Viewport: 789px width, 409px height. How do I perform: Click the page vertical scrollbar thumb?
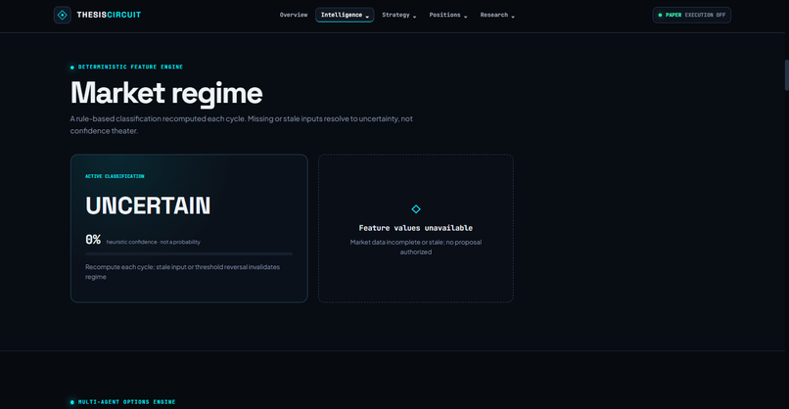pos(786,75)
